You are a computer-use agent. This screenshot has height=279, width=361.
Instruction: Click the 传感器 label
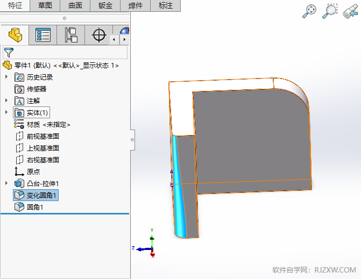coord(37,89)
